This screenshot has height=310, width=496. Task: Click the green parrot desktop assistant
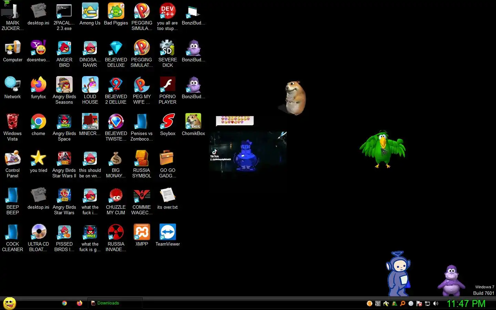tap(382, 149)
